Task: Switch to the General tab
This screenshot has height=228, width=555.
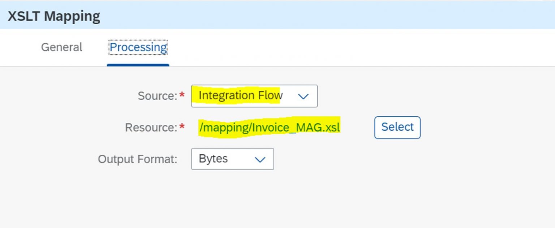Action: 61,47
